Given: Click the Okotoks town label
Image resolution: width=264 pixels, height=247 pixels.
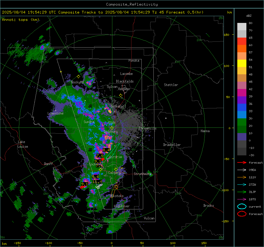Looking at the screenshot, I should point(117,196).
